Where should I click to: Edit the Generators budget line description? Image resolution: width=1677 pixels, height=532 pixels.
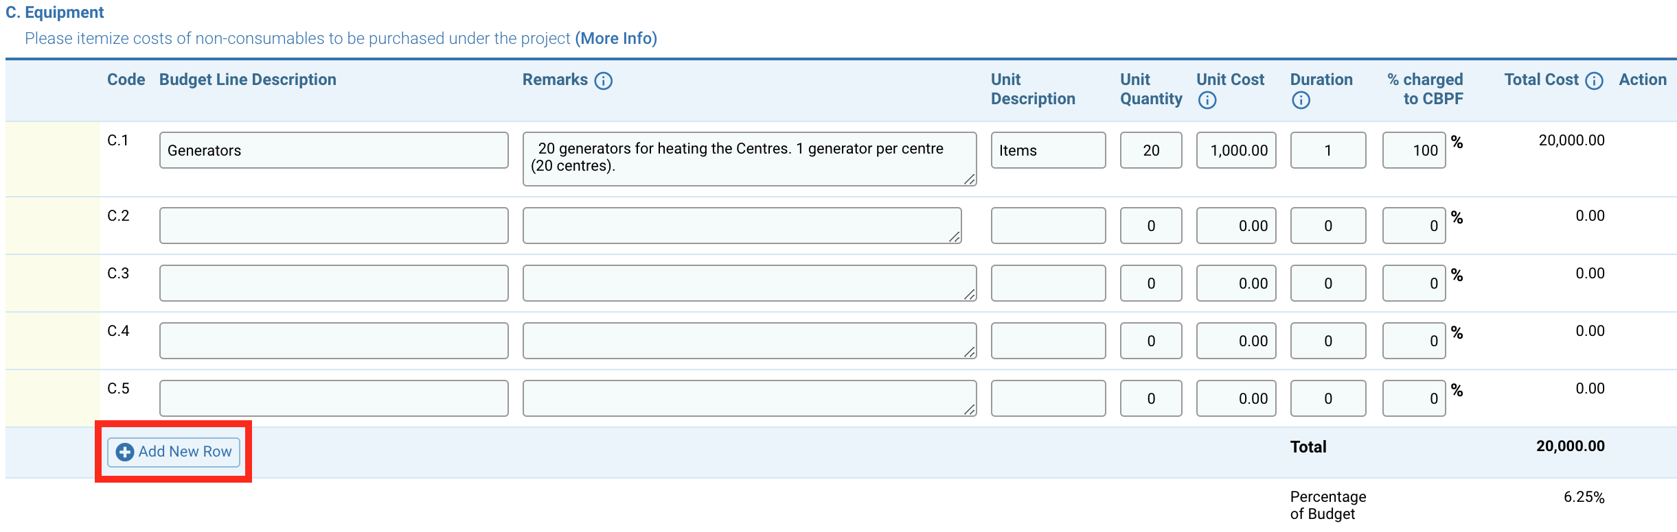pyautogui.click(x=334, y=150)
